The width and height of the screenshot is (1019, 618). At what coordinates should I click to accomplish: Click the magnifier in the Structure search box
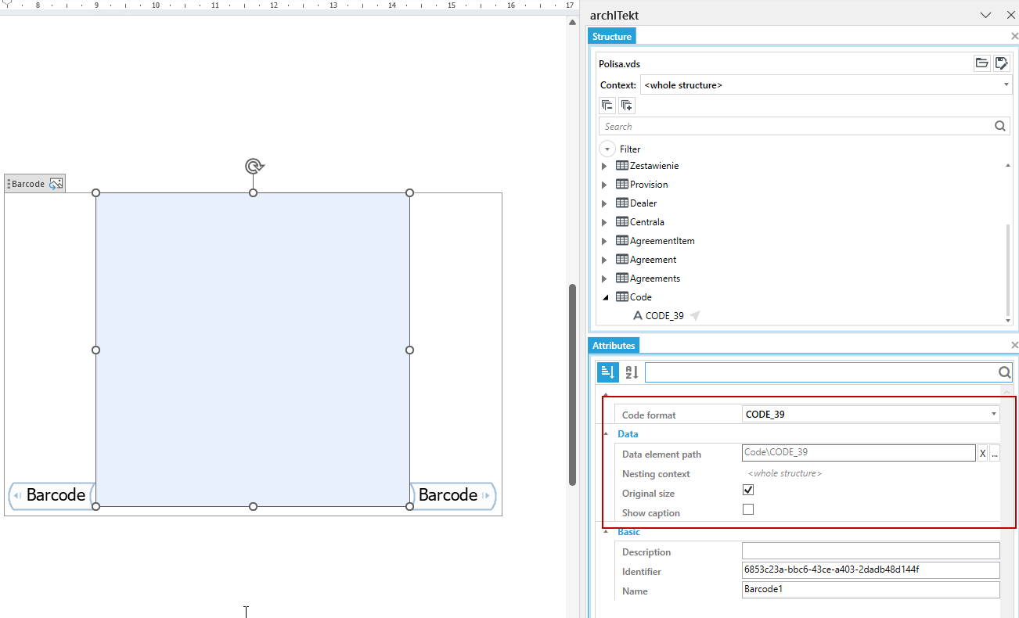tap(999, 126)
